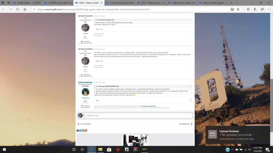Screen dimensions: 273x153
Task: Go back to the previous page
Action: coord(4,9)
